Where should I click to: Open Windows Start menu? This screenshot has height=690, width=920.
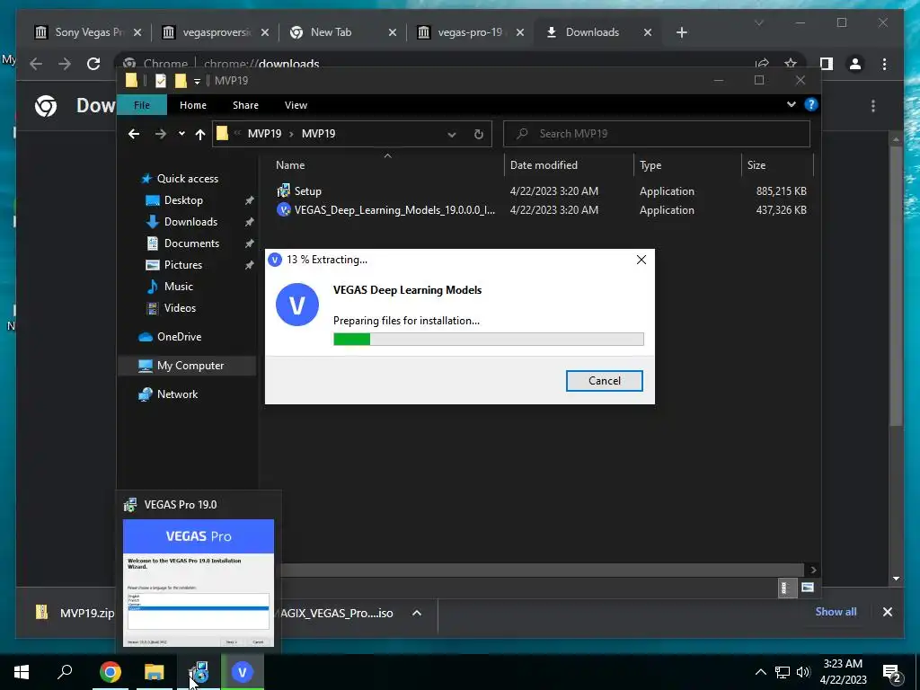[x=22, y=672]
